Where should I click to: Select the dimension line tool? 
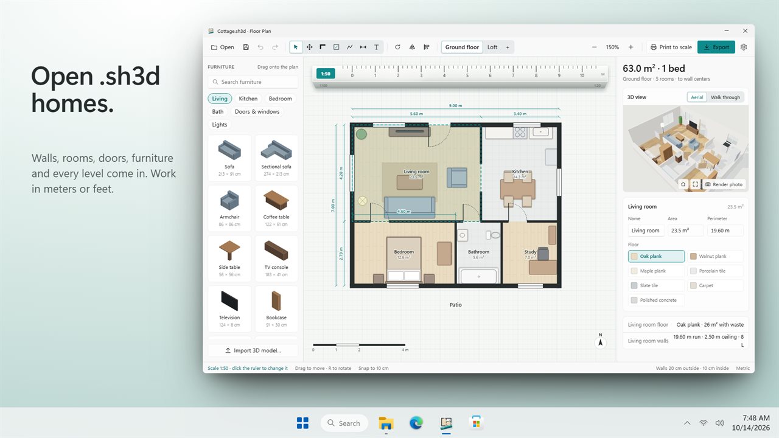pos(363,47)
